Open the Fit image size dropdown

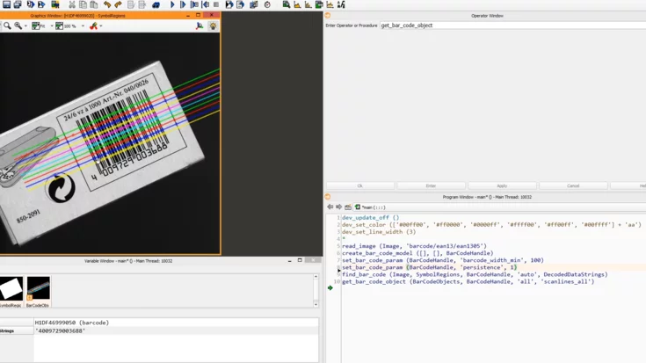coord(50,26)
